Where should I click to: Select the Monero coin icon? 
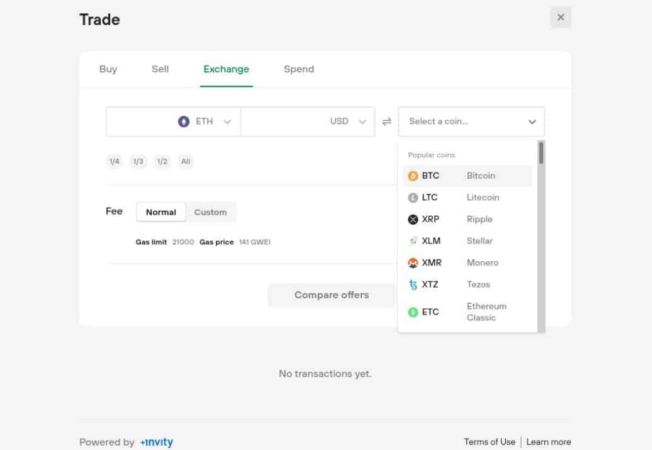pos(413,262)
